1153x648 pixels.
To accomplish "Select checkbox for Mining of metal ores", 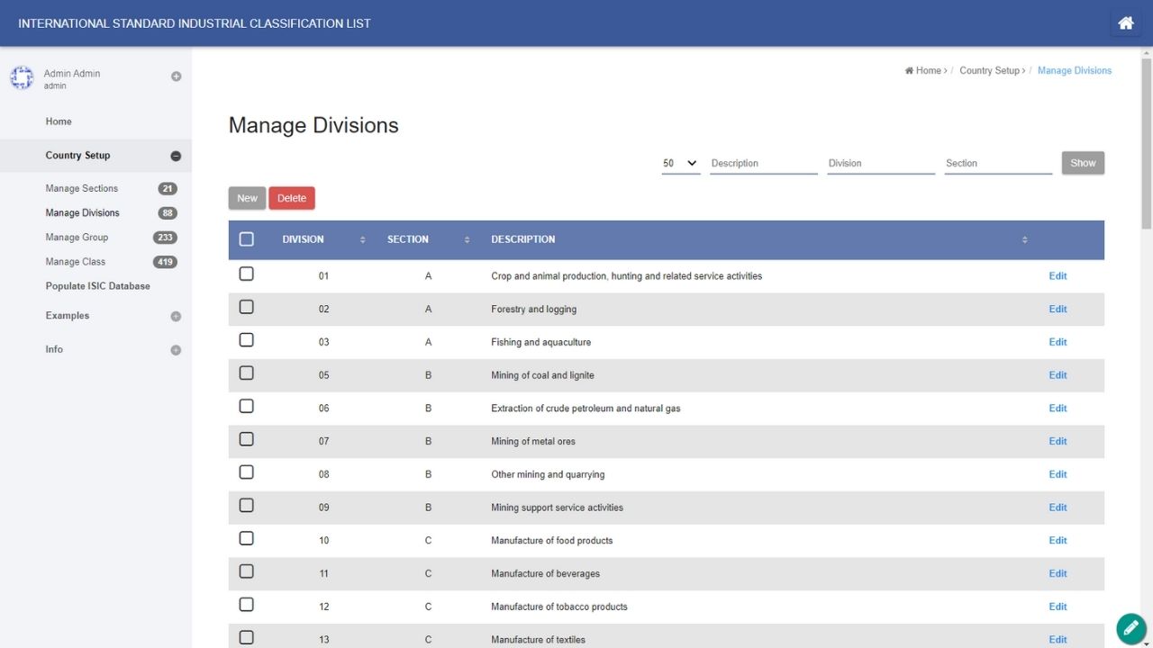I will point(247,440).
